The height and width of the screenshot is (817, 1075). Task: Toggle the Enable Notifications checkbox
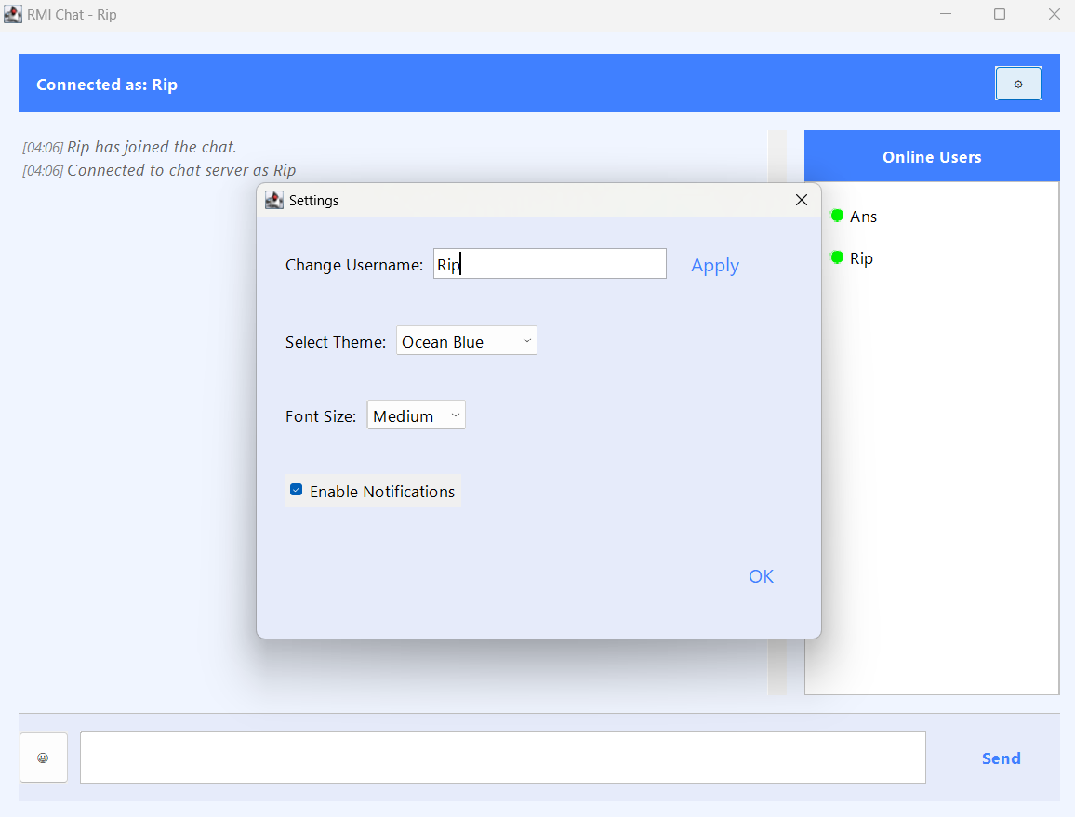[296, 490]
